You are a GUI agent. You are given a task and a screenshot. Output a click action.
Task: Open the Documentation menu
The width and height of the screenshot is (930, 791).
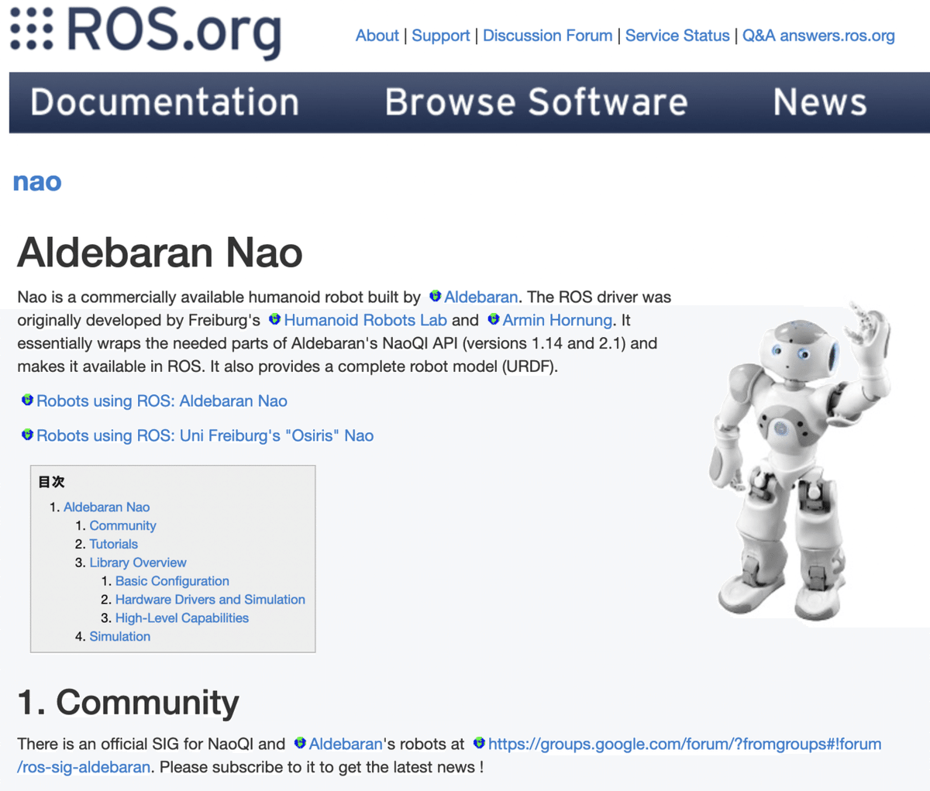pyautogui.click(x=164, y=102)
